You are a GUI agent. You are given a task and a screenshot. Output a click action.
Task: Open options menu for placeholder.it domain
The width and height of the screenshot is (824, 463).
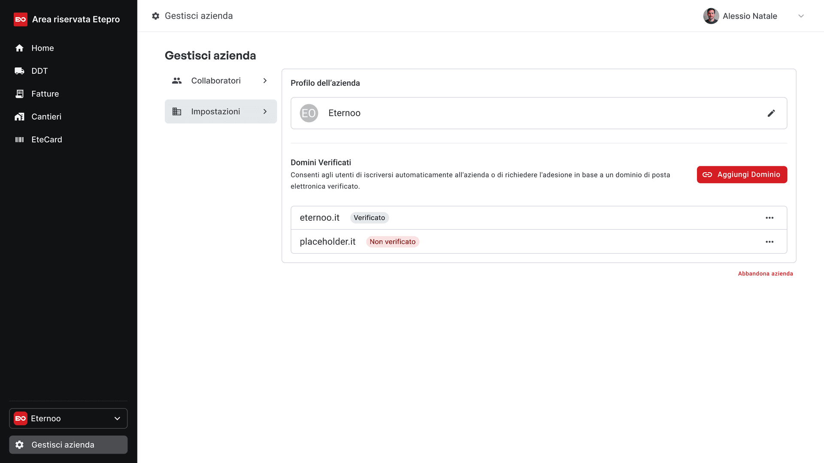(x=769, y=242)
